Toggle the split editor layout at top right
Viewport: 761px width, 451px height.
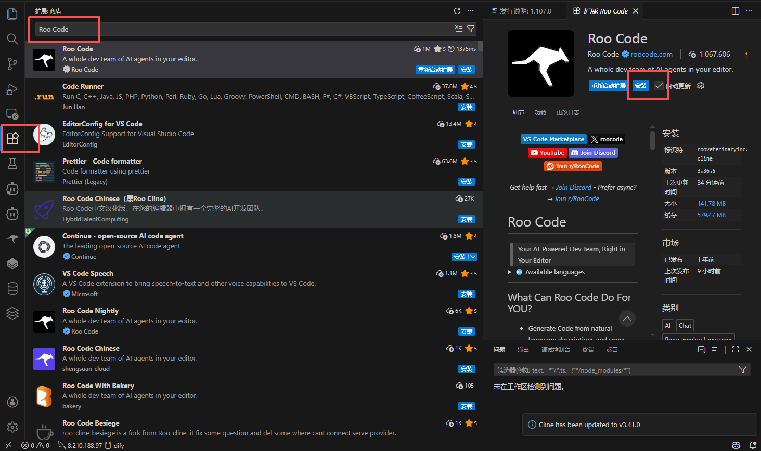point(735,10)
